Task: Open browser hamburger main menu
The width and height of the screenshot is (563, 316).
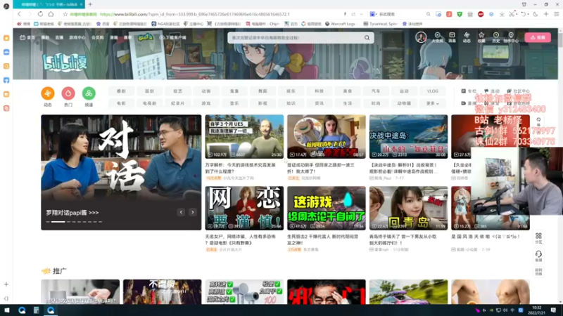Action: click(x=556, y=14)
